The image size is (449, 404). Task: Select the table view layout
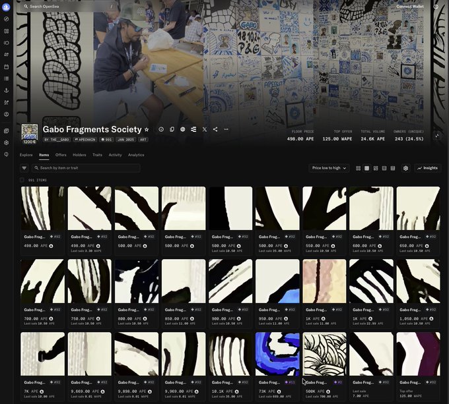(393, 168)
